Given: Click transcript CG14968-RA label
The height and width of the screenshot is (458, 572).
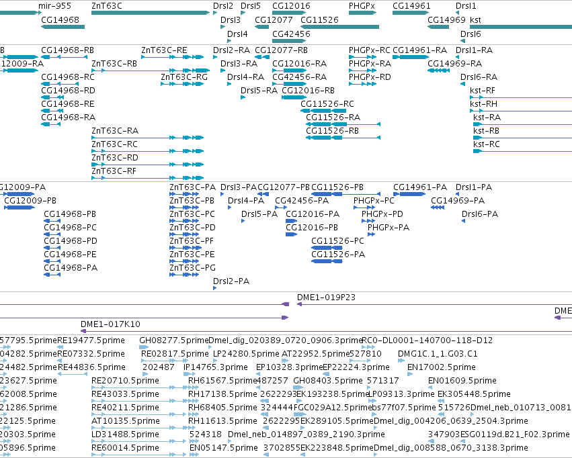Looking at the screenshot, I should point(68,118).
